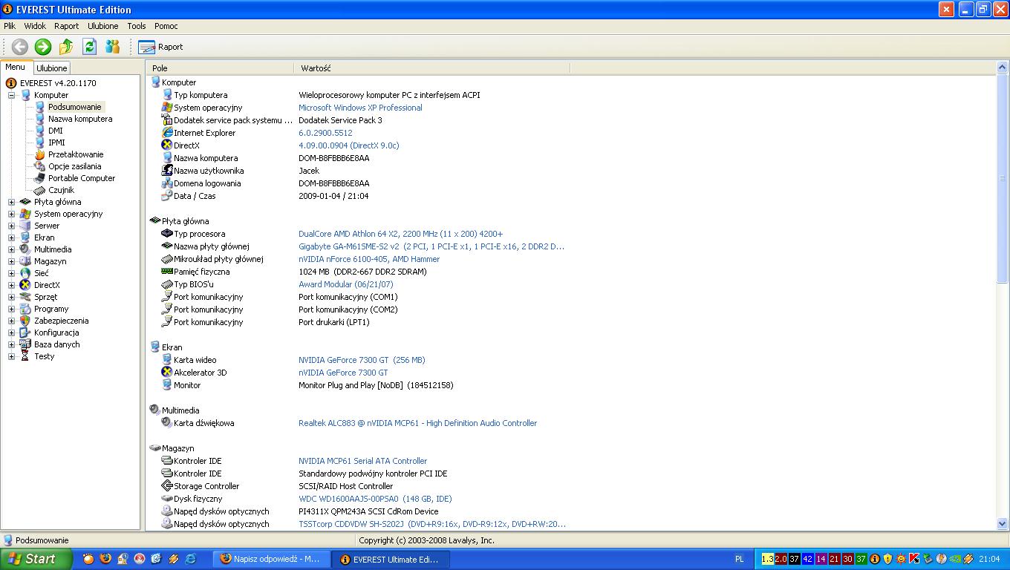Expand the DirectX tree node
1010x570 pixels.
(x=11, y=285)
